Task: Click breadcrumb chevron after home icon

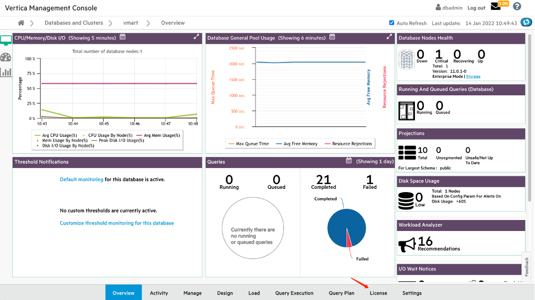Action: coord(32,23)
